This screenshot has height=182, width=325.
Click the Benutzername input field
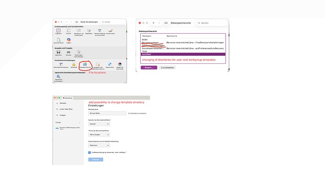pos(107,113)
